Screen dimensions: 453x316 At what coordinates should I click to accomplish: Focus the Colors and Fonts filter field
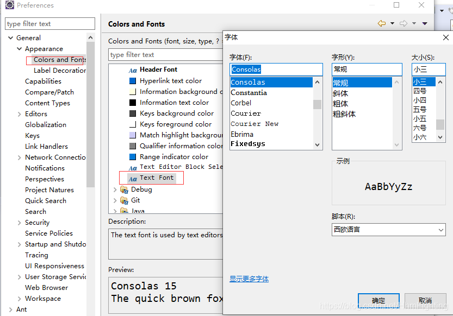click(x=165, y=55)
